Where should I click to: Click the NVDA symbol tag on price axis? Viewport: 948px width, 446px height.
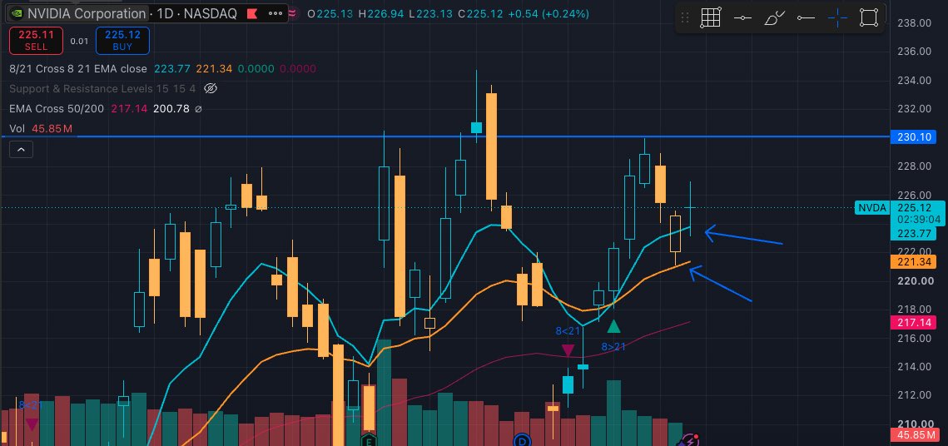point(871,208)
